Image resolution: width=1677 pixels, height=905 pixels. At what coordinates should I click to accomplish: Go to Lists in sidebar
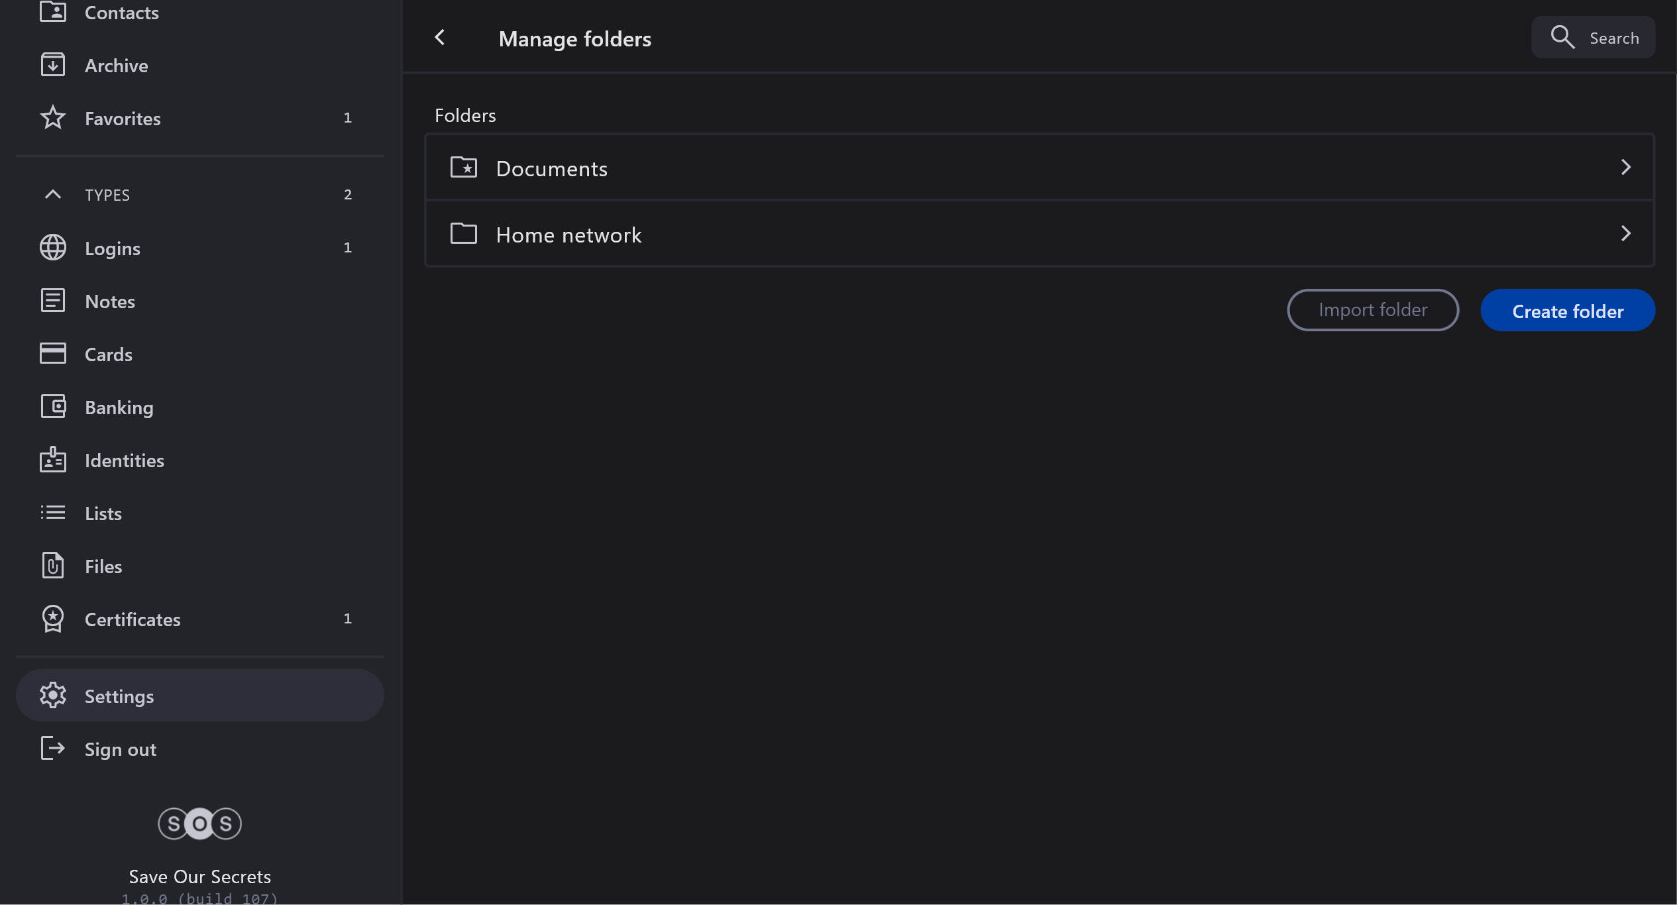point(103,513)
